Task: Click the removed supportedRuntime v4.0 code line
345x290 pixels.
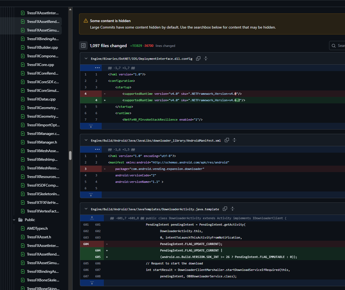Action: [x=182, y=94]
